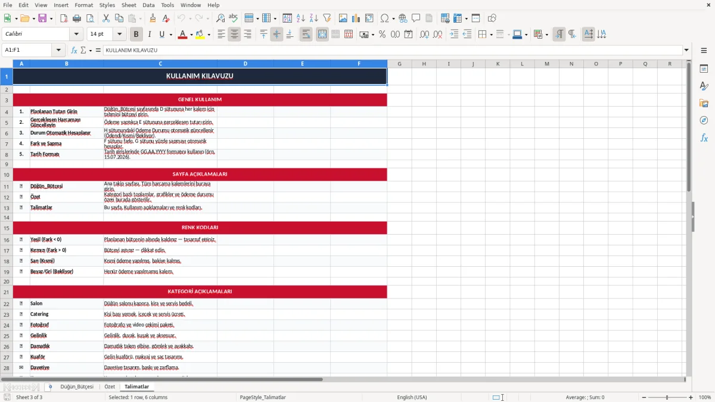Open the Insert menu
715x402 pixels.
(61, 5)
